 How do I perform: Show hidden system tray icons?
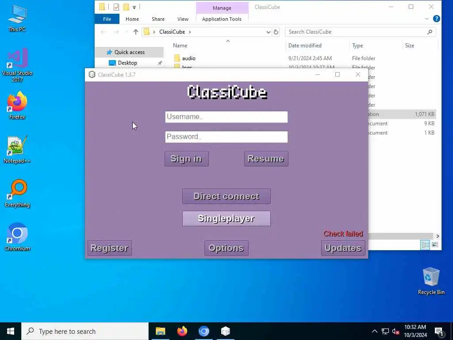click(x=374, y=331)
